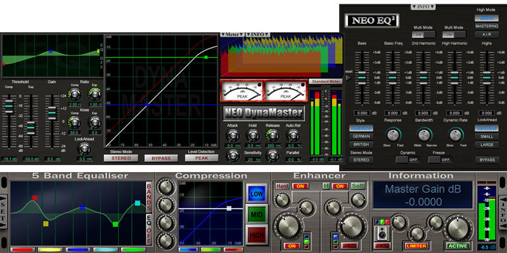Click the Attack knob in DynaMaster
This screenshot has width=507, height=253.
pos(233,135)
